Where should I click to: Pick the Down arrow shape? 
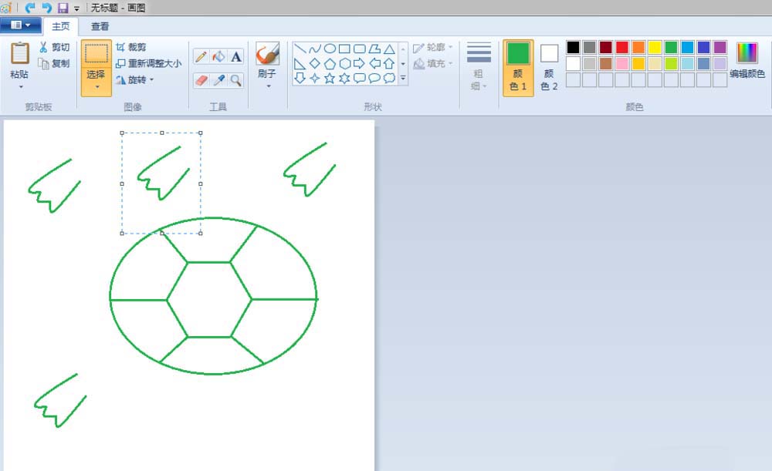tap(300, 78)
